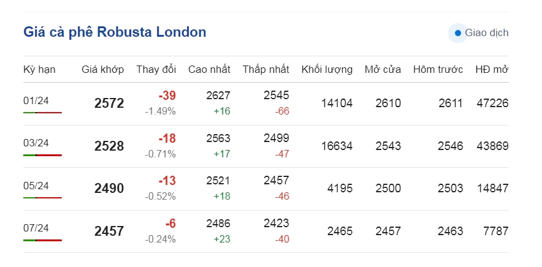Image resolution: width=542 pixels, height=267 pixels.
Task: Click the Thay đổi column header
Action: click(156, 69)
